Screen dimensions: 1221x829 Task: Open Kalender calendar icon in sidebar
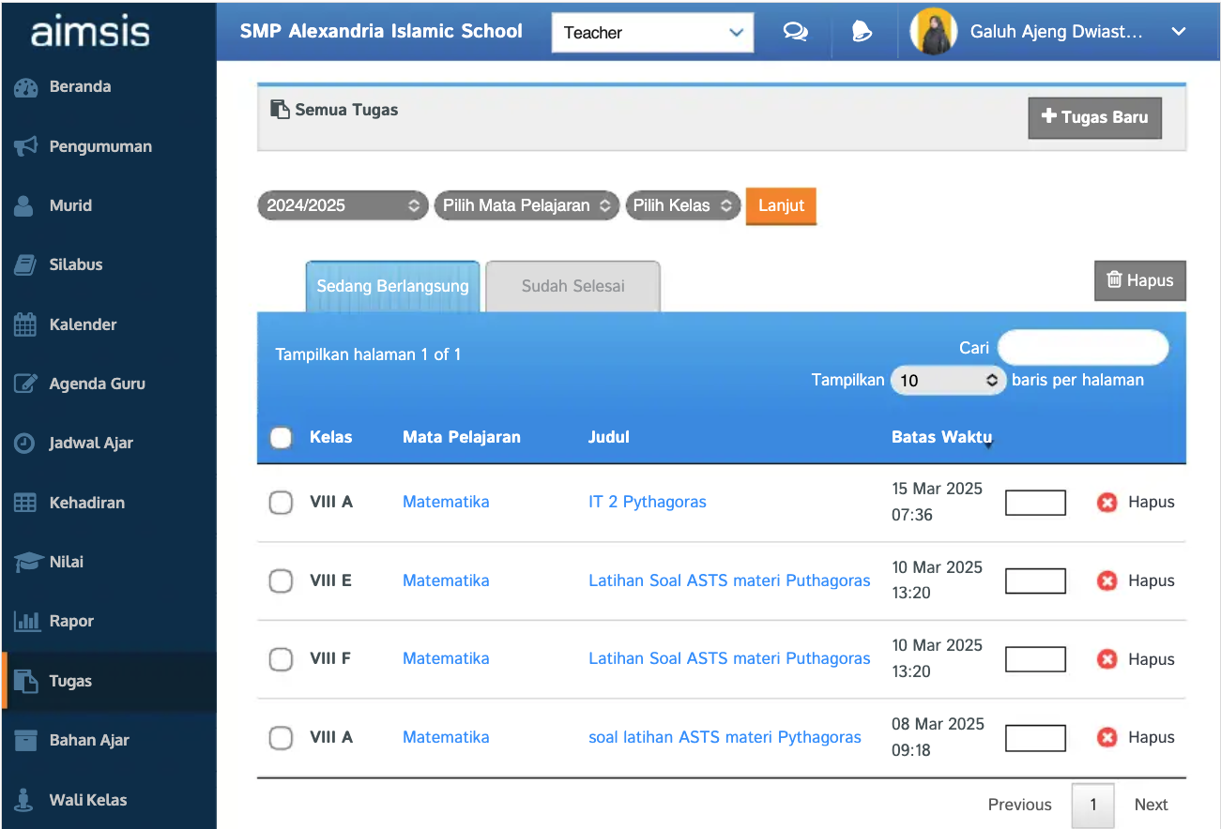pos(25,324)
